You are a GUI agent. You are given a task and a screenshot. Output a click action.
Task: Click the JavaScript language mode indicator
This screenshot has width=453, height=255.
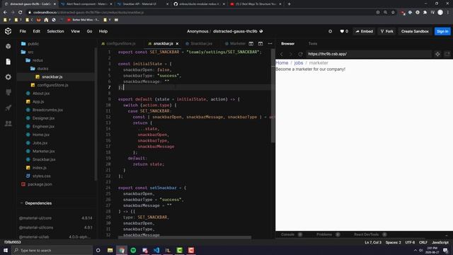point(440,242)
